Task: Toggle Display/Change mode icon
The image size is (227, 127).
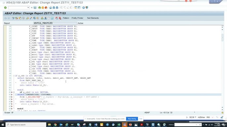Action: coord(13,18)
